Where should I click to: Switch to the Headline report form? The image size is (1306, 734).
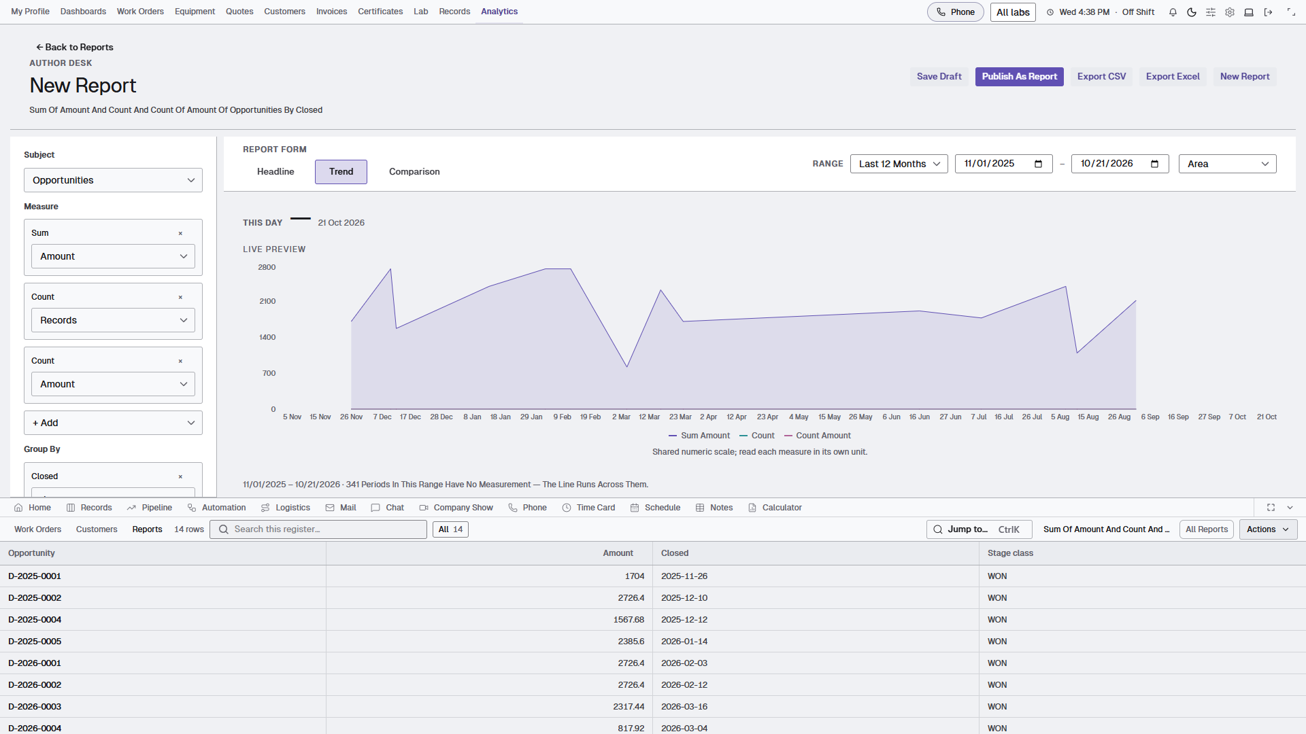tap(275, 172)
